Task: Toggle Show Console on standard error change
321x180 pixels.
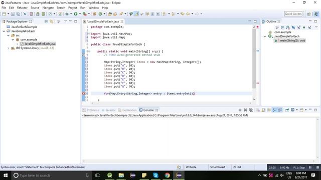Action: (280, 110)
